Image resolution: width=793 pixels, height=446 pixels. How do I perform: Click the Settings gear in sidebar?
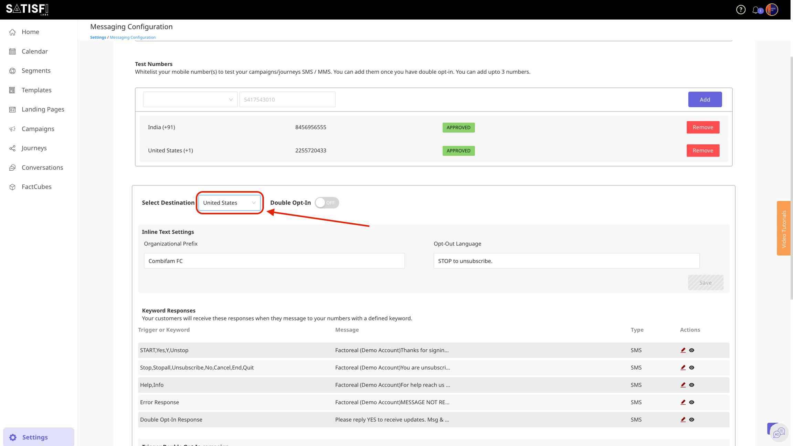click(x=13, y=437)
